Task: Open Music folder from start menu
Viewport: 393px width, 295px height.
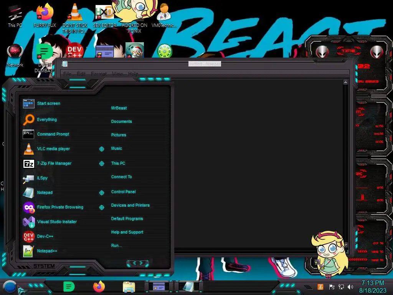Action: [117, 149]
